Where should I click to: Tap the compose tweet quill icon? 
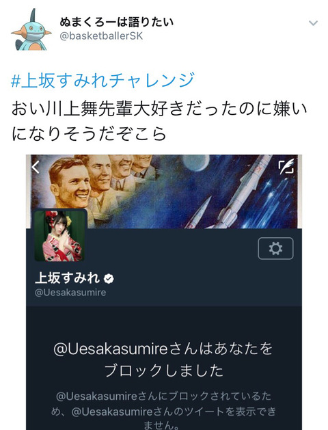(x=286, y=166)
